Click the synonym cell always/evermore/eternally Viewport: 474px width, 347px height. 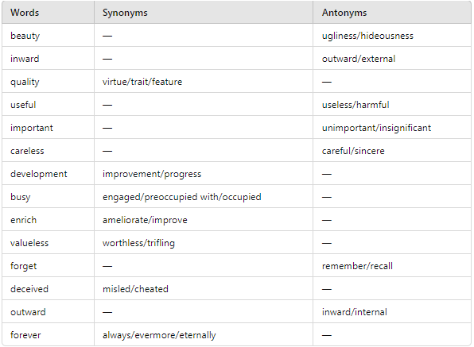[159, 335]
